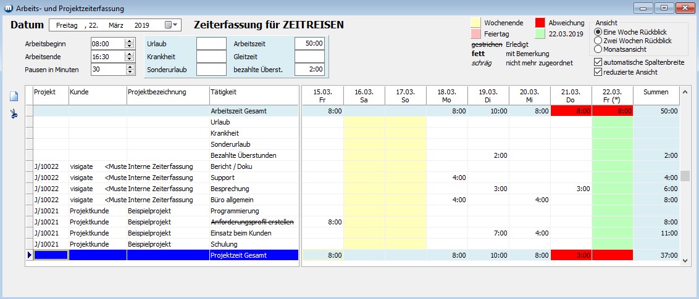
Task: Click the new entry document icon
Action: tap(14, 97)
